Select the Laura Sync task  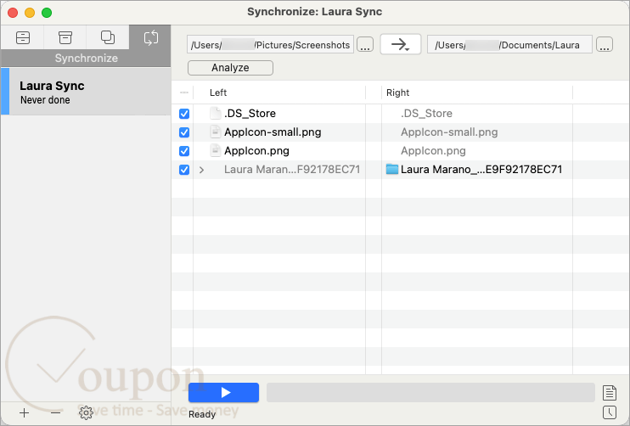[86, 92]
